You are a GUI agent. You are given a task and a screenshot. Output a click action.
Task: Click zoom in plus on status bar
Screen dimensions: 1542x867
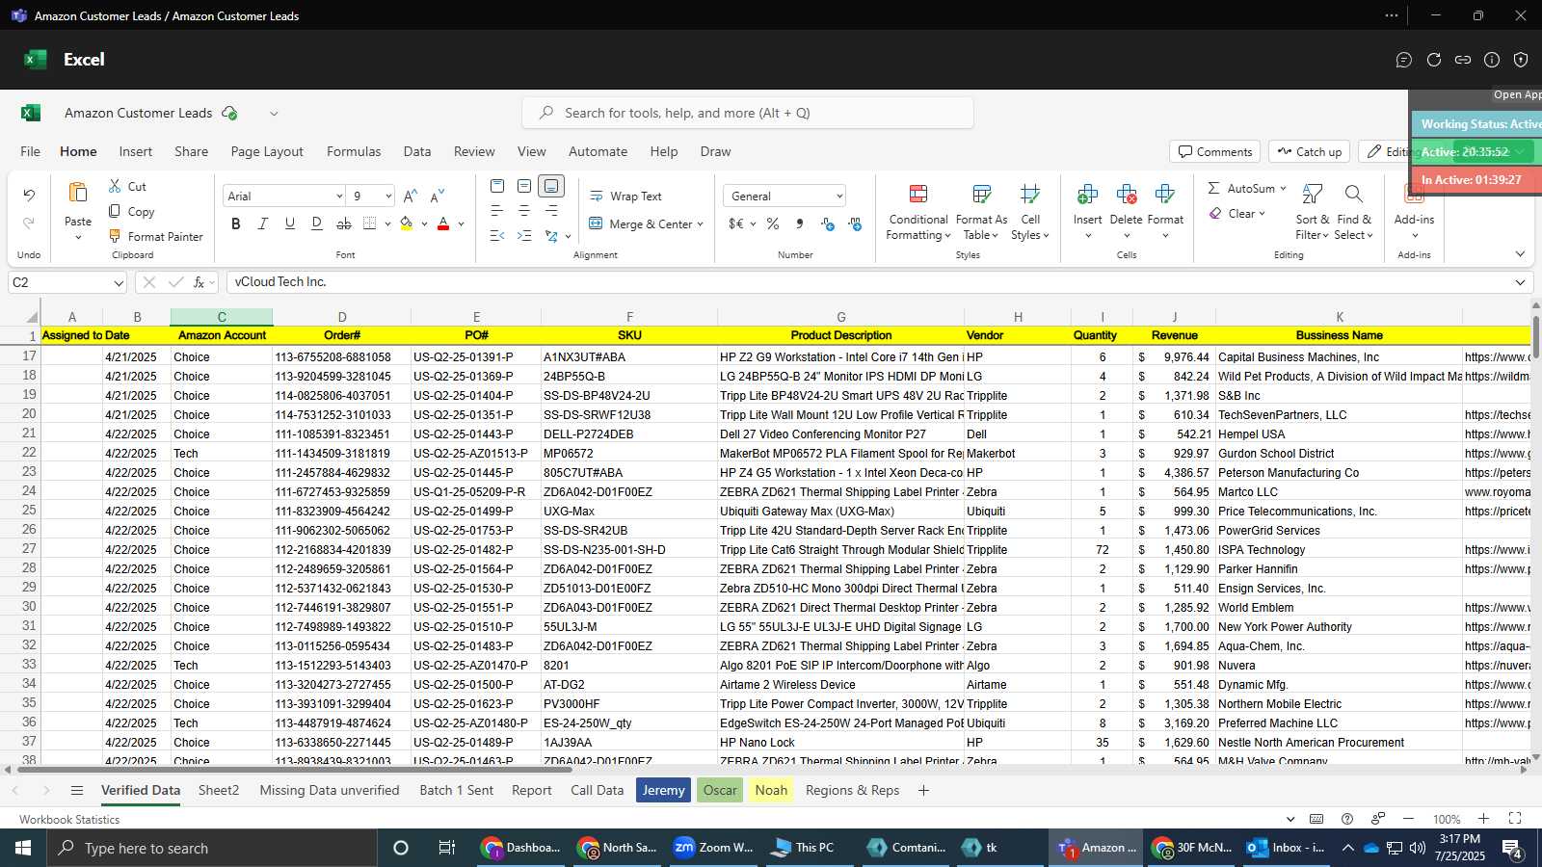1484,819
